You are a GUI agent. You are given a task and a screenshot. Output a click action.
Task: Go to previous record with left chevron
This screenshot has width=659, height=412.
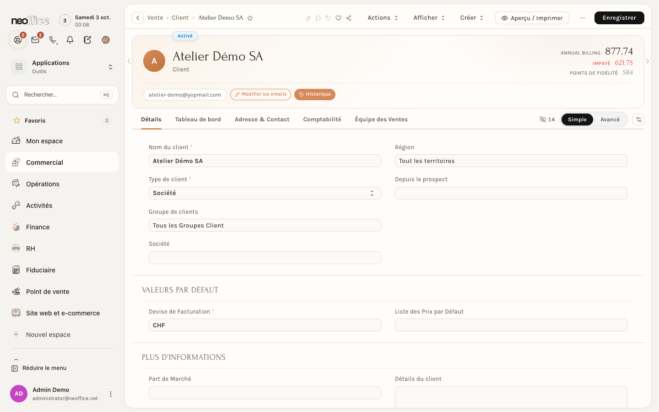(x=129, y=61)
